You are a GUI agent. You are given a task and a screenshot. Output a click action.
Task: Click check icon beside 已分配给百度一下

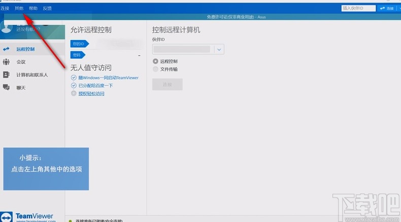[74, 85]
